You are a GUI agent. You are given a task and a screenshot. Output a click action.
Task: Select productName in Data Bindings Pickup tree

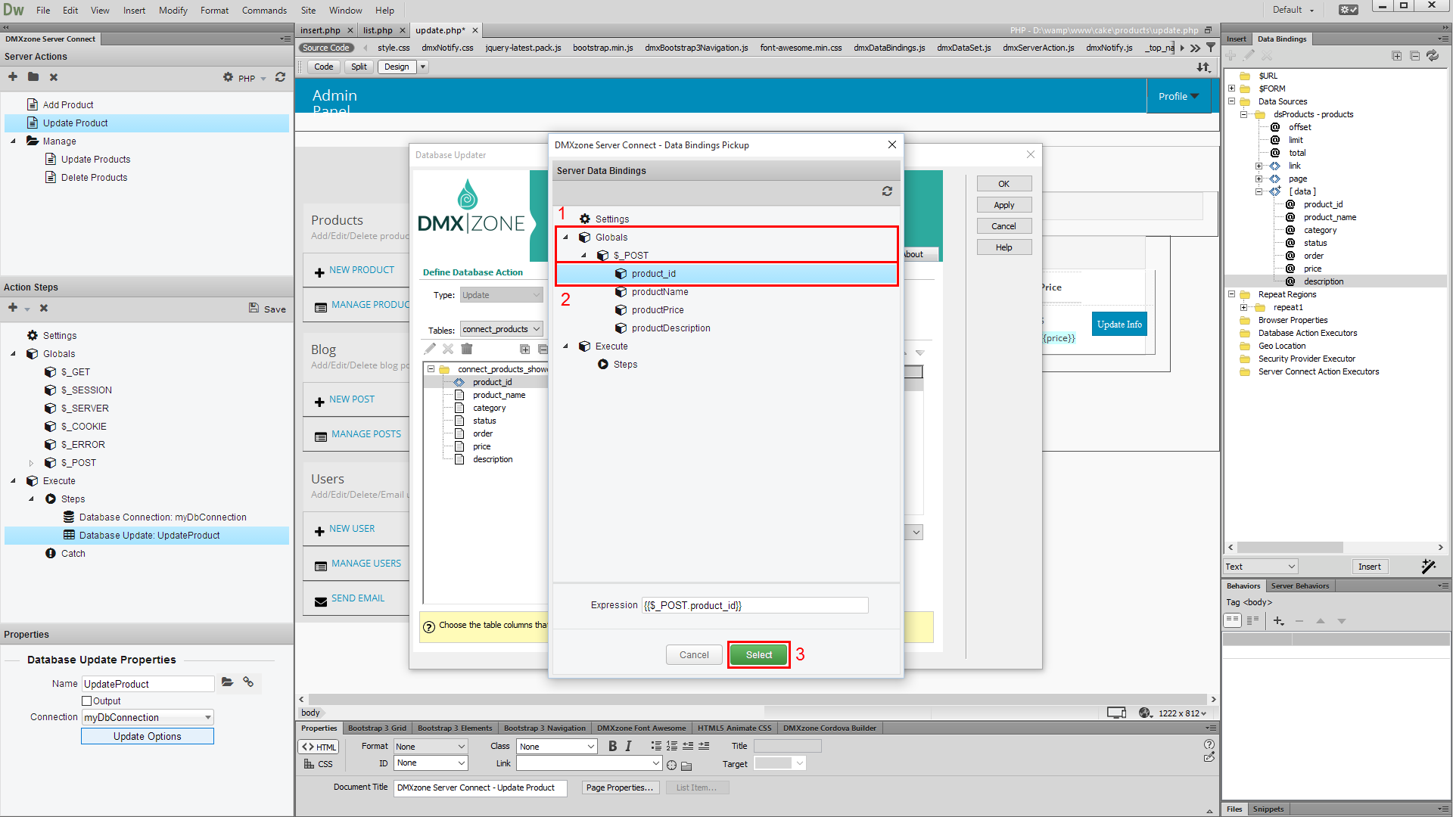click(660, 291)
